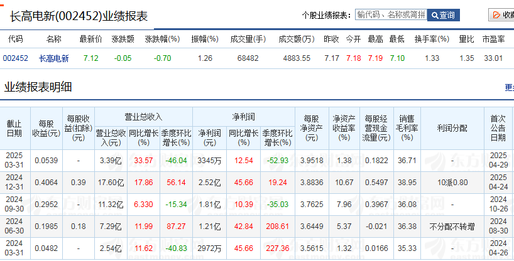This screenshot has height=261, width=514.
Task: Click revenue cell 2.54亿
Action: [111, 248]
